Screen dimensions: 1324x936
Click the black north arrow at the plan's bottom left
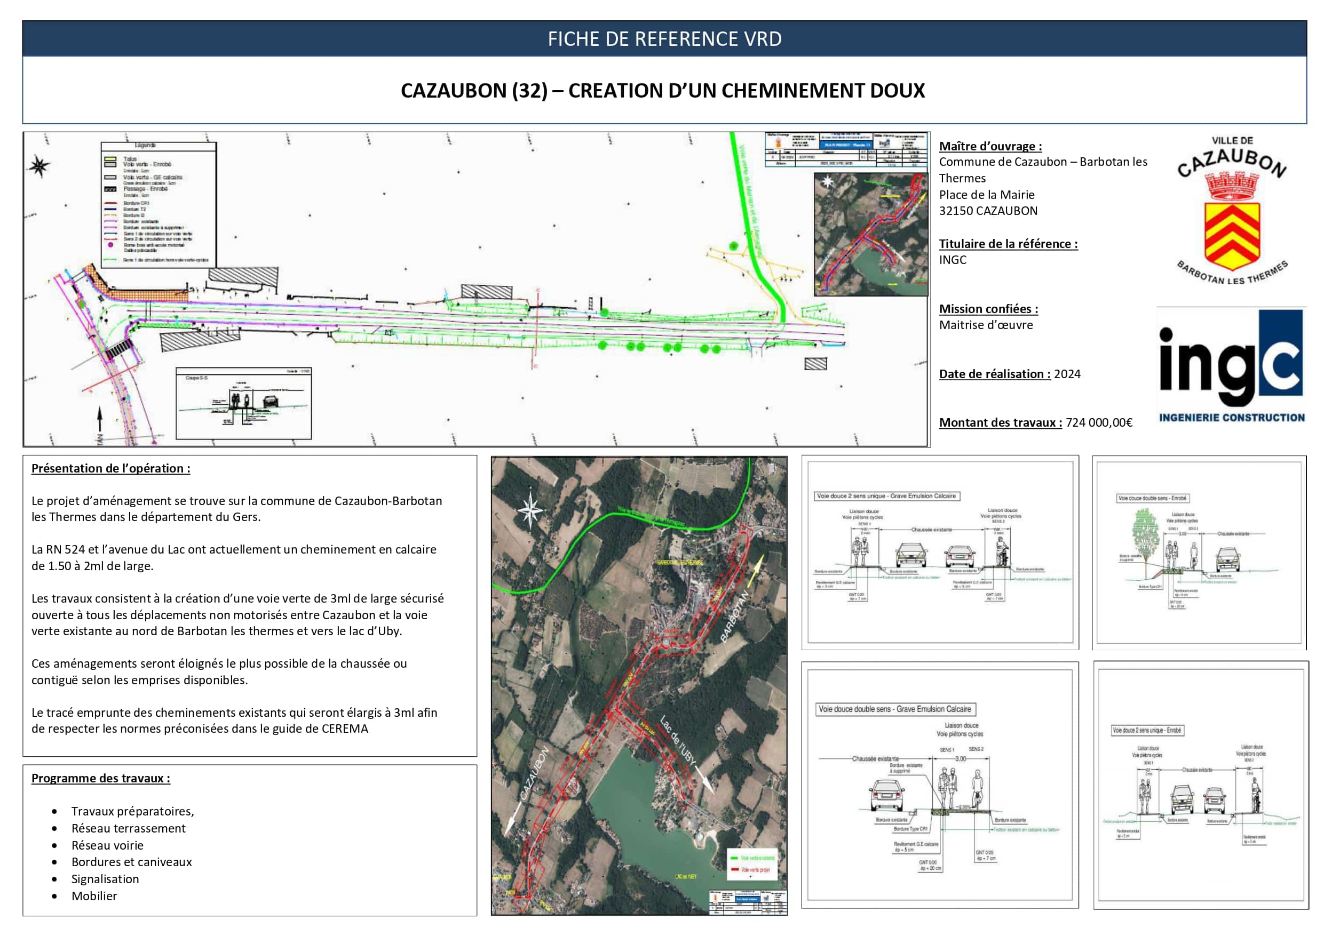(x=99, y=419)
